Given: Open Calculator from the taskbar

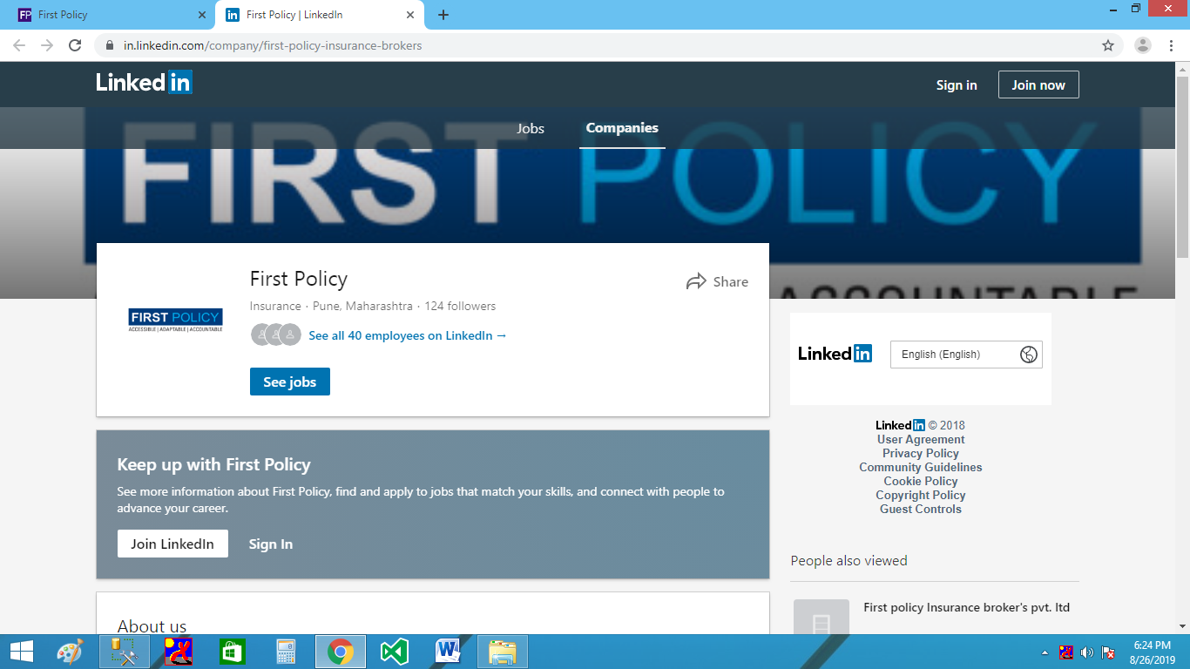Looking at the screenshot, I should pyautogui.click(x=287, y=652).
